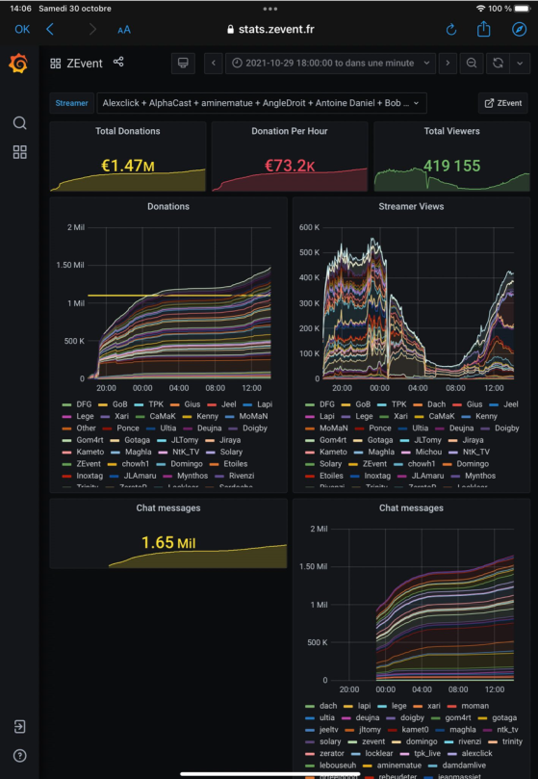This screenshot has height=779, width=538.
Task: Open the help question-mark icon
Action: [20, 756]
